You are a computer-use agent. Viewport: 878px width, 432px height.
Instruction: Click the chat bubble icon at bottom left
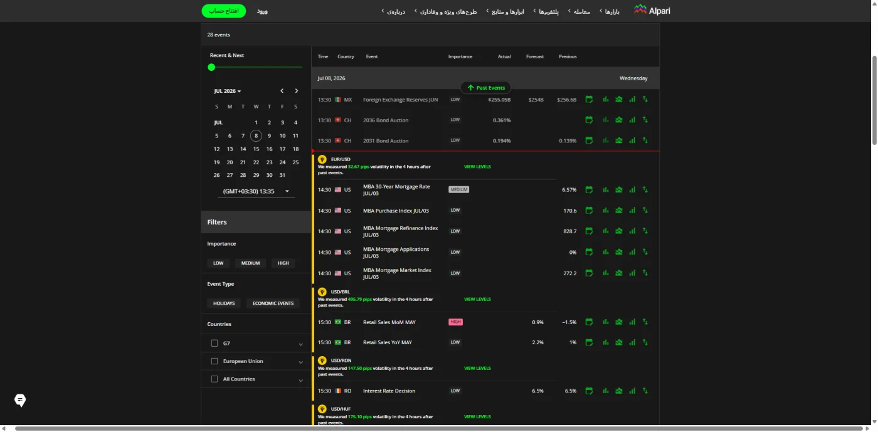(20, 400)
